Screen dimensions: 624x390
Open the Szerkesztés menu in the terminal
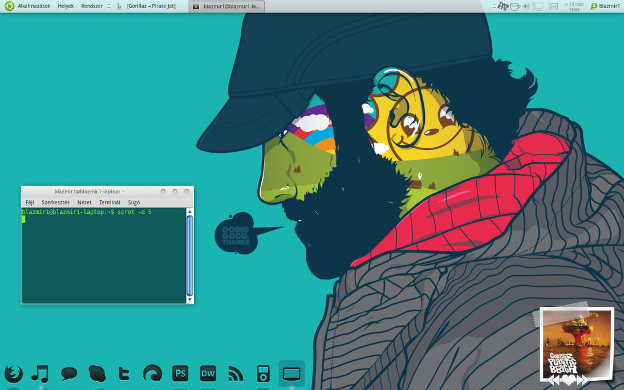56,202
